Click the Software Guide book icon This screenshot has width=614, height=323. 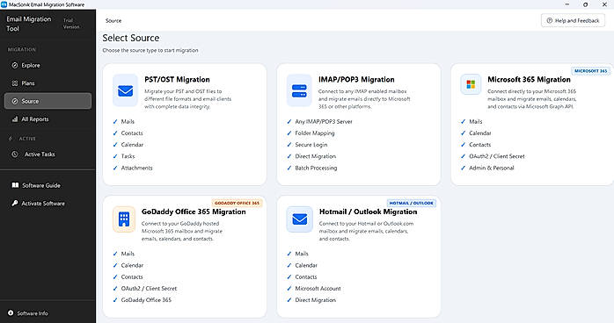[15, 185]
